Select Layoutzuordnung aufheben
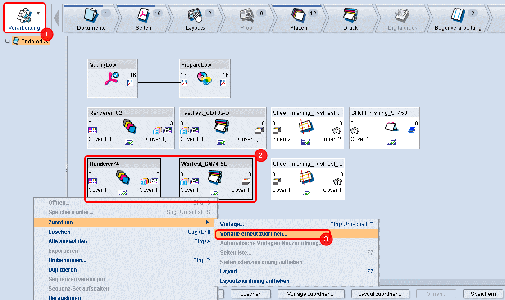The image size is (505, 300). click(x=296, y=281)
